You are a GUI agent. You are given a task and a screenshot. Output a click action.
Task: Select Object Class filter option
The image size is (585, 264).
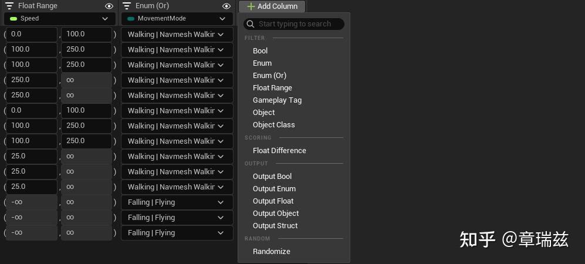tap(274, 125)
